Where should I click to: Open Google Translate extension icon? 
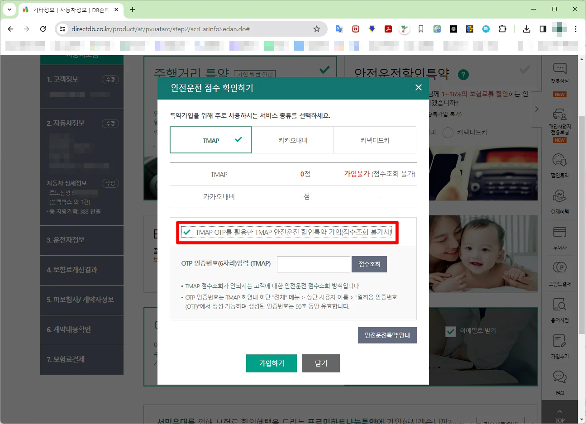click(x=339, y=29)
